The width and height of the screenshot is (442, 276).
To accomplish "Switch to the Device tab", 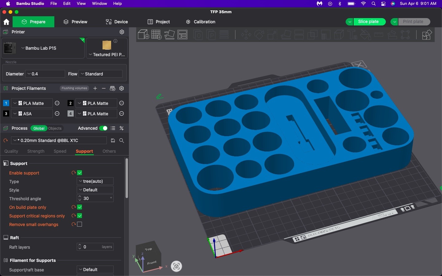I will [x=117, y=22].
